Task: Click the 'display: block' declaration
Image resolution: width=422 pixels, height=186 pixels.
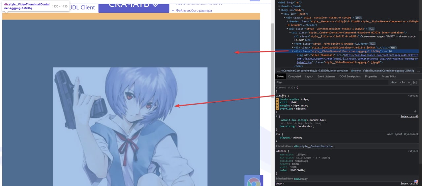Action: pos(291,137)
